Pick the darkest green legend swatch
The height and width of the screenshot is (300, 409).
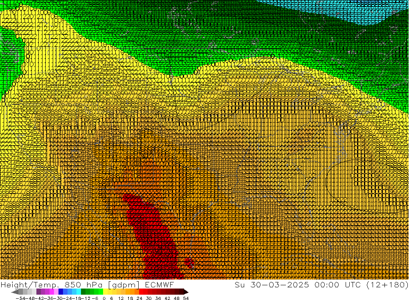point(83,292)
